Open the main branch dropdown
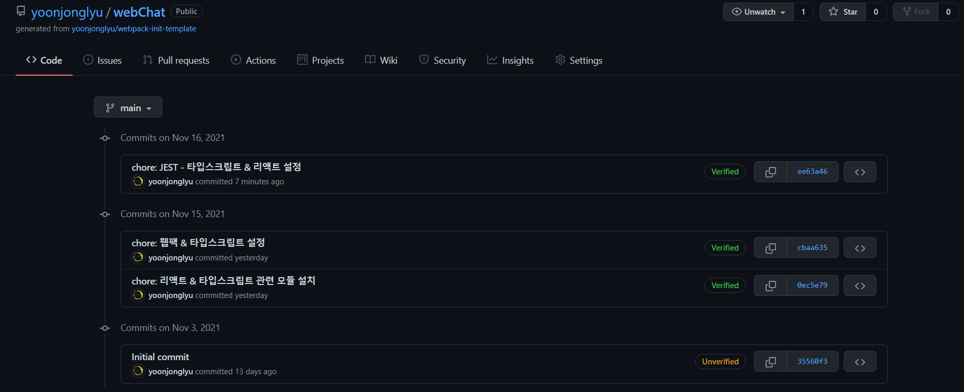Image resolution: width=964 pixels, height=392 pixels. tap(128, 108)
